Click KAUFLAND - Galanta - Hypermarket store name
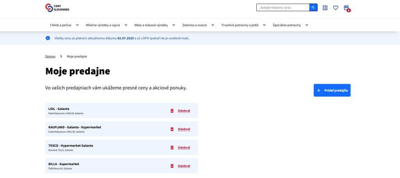 coord(75,127)
